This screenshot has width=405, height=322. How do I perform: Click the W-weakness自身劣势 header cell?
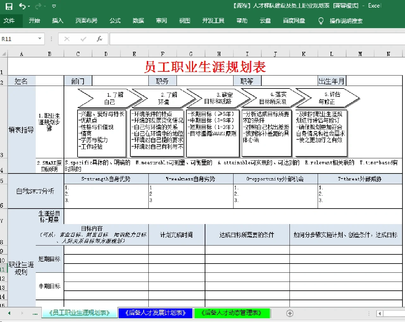point(191,179)
